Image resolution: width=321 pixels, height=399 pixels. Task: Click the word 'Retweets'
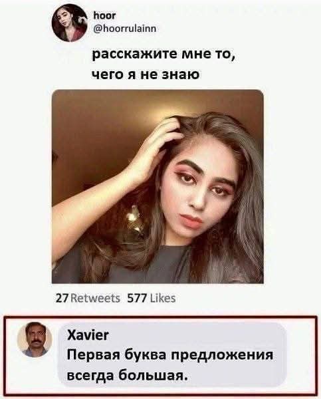pos(95,298)
